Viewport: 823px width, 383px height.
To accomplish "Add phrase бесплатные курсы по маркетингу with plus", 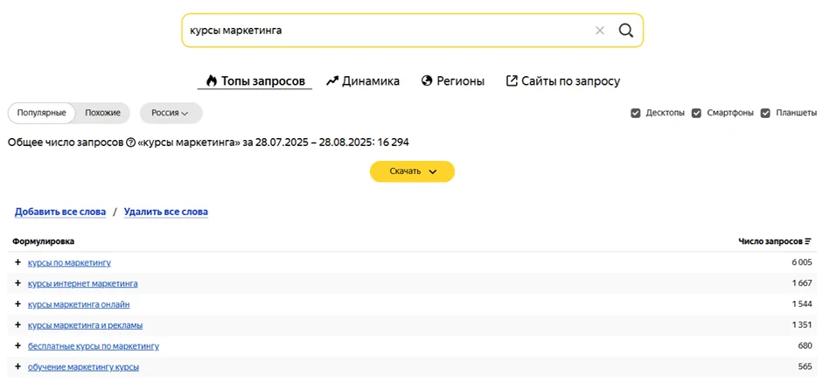I will pos(17,345).
